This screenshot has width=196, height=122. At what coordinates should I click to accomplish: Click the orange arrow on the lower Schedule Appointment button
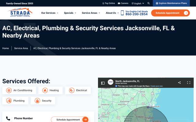pos(85,120)
